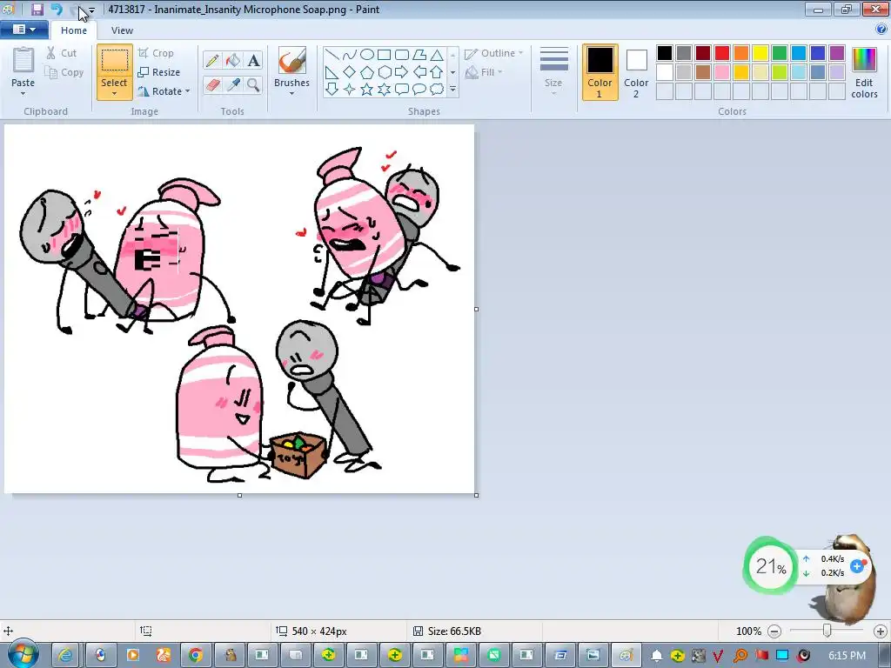Screen dimensions: 891x668
Task: Choose the Curve shape
Action: (x=350, y=55)
